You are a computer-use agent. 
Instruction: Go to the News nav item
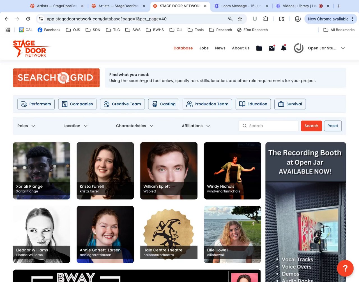point(220,48)
